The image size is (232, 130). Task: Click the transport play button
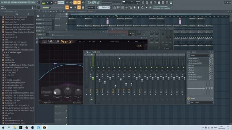pos(47,3)
